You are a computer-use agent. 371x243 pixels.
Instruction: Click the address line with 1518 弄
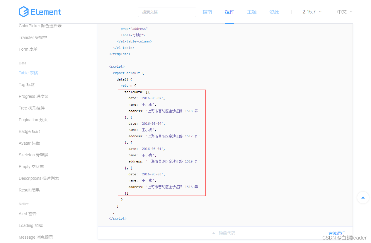pyautogui.click(x=164, y=111)
